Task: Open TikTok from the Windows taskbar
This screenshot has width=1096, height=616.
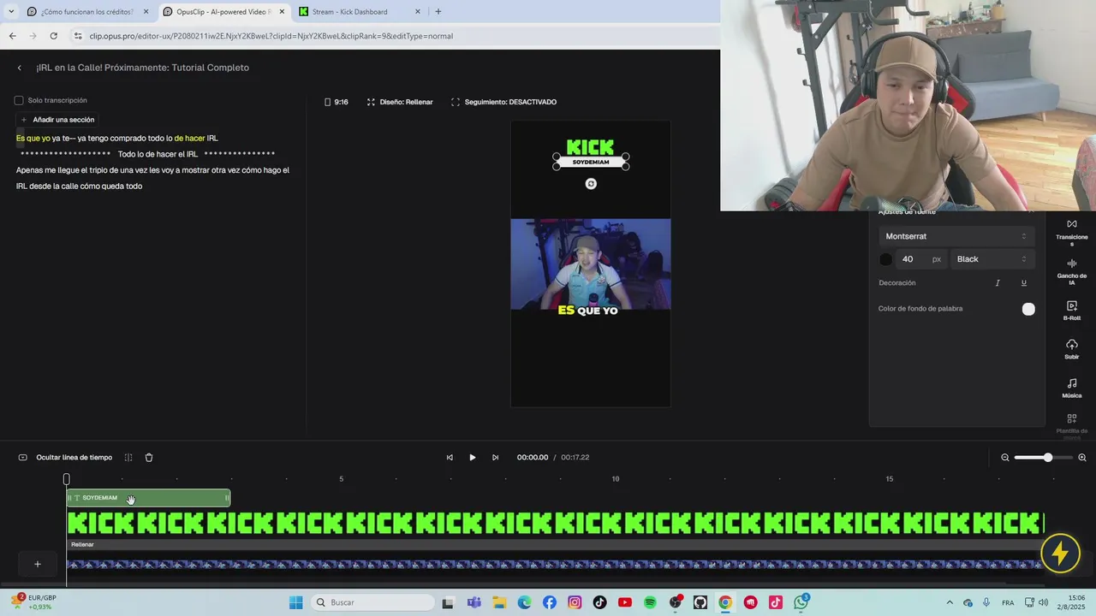Action: (x=599, y=602)
